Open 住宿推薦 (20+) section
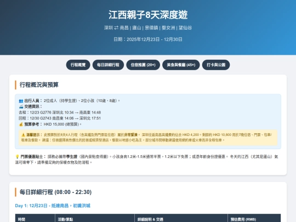 pyautogui.click(x=143, y=65)
